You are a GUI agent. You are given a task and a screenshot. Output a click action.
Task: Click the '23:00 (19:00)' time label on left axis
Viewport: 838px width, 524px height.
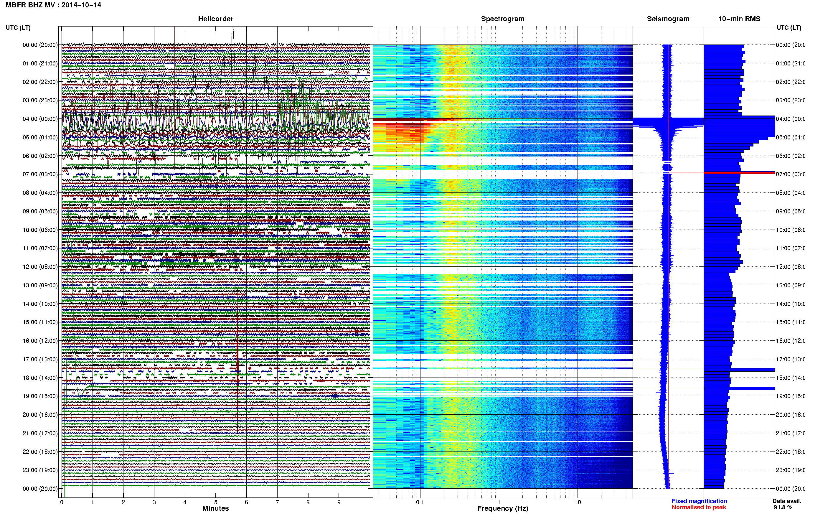(40, 470)
